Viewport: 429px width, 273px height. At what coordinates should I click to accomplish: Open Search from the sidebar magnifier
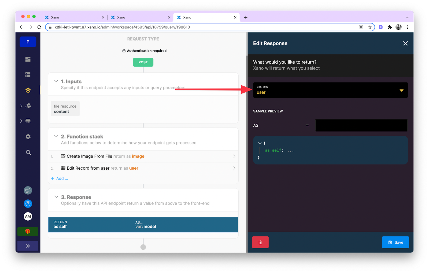pyautogui.click(x=28, y=152)
